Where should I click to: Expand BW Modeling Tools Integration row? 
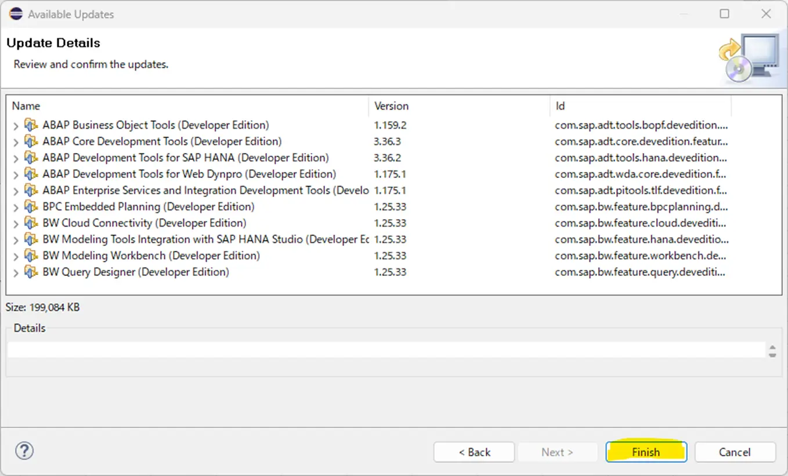coord(16,239)
